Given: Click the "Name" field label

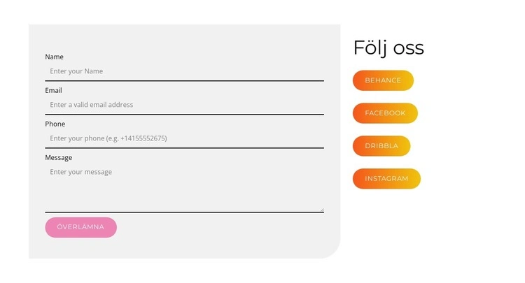Looking at the screenshot, I should click(54, 57).
